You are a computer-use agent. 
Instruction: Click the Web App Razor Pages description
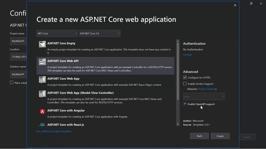pyautogui.click(x=104, y=85)
